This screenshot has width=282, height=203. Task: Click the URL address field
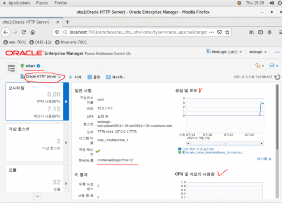point(138,32)
